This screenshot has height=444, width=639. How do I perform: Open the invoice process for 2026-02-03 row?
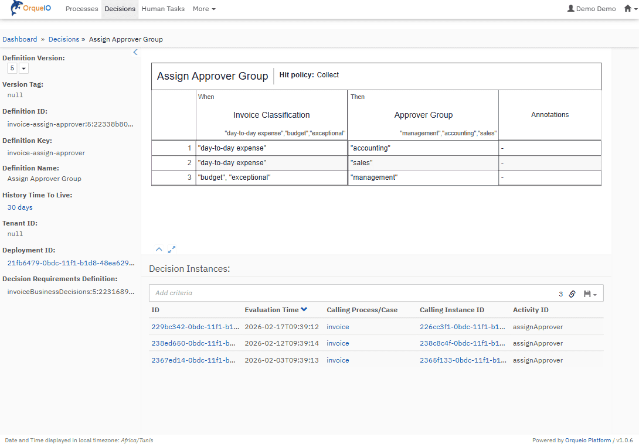(338, 360)
